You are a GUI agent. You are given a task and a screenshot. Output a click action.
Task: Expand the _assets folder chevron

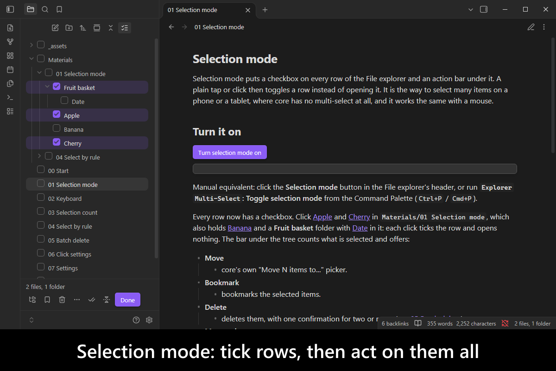point(32,45)
